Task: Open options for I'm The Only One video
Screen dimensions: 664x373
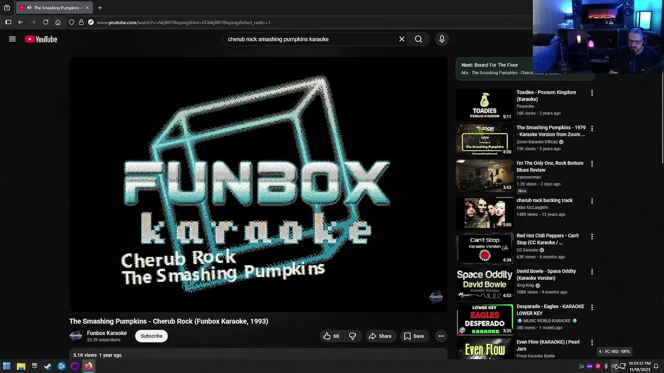Action: click(592, 164)
